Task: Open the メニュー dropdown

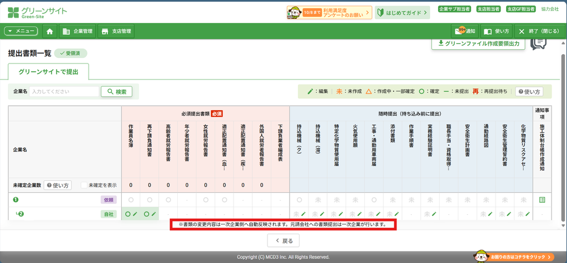Action: 21,31
